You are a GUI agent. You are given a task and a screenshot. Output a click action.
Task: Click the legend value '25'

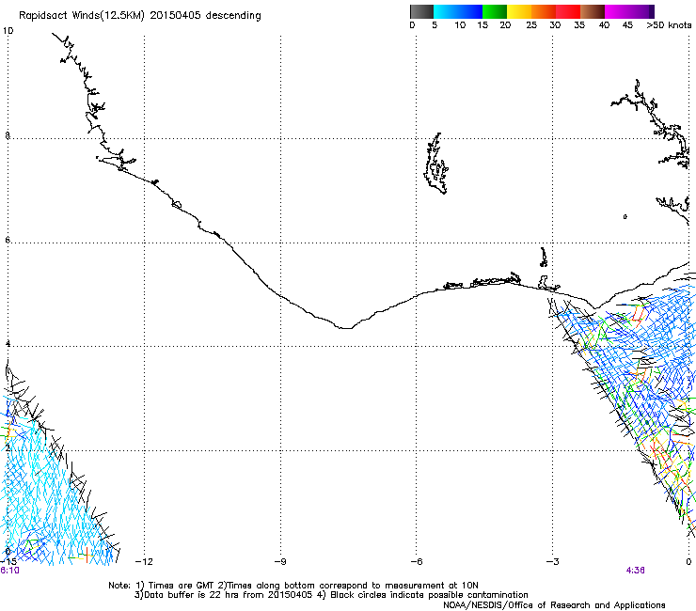coord(531,25)
